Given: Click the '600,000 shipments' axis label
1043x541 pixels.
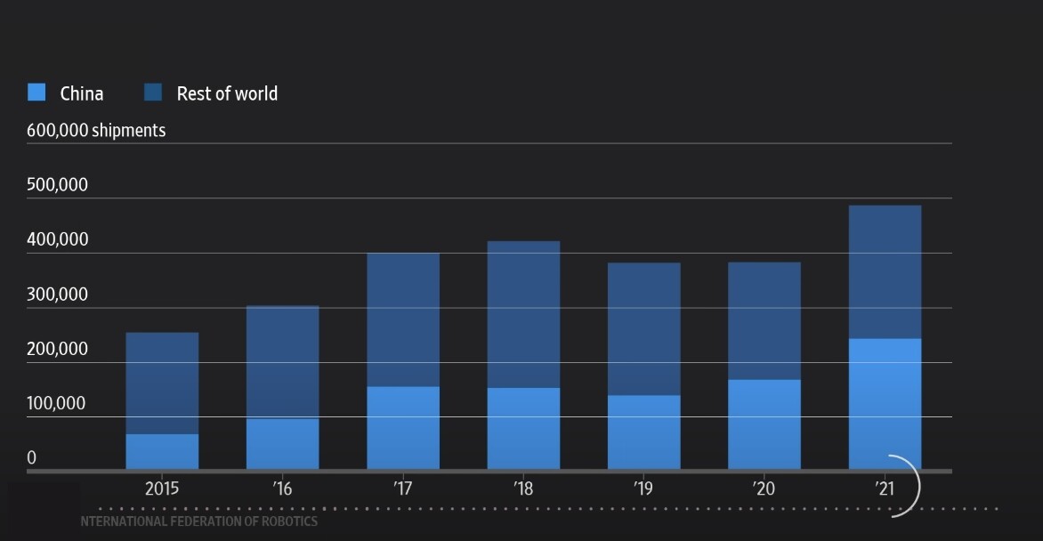Looking at the screenshot, I should (96, 130).
